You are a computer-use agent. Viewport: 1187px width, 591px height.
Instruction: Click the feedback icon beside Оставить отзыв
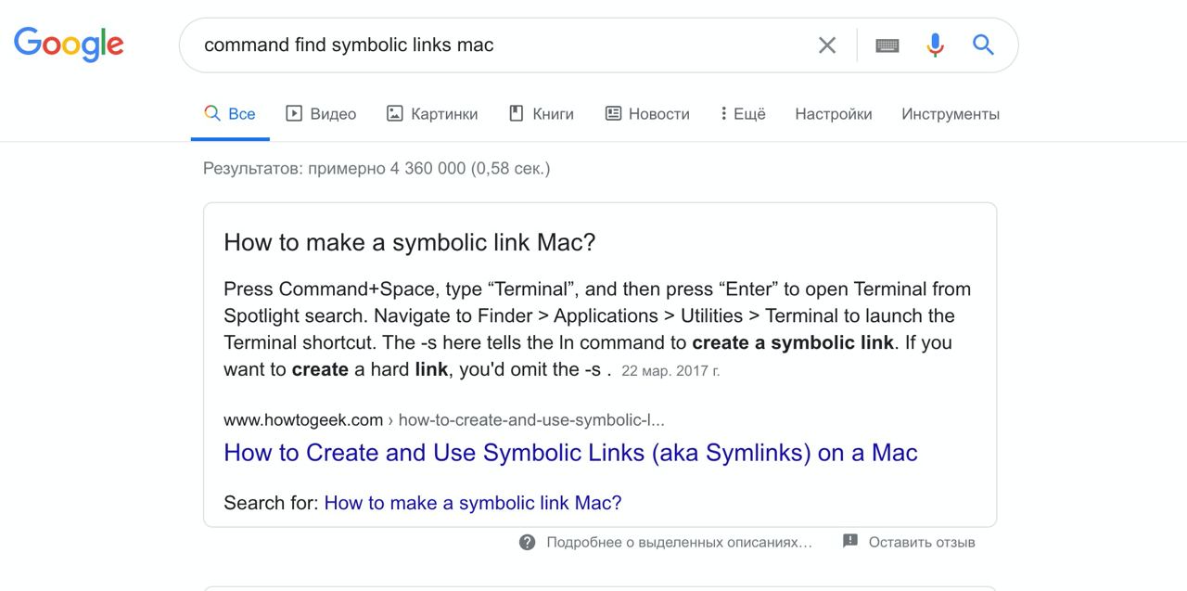click(x=850, y=541)
